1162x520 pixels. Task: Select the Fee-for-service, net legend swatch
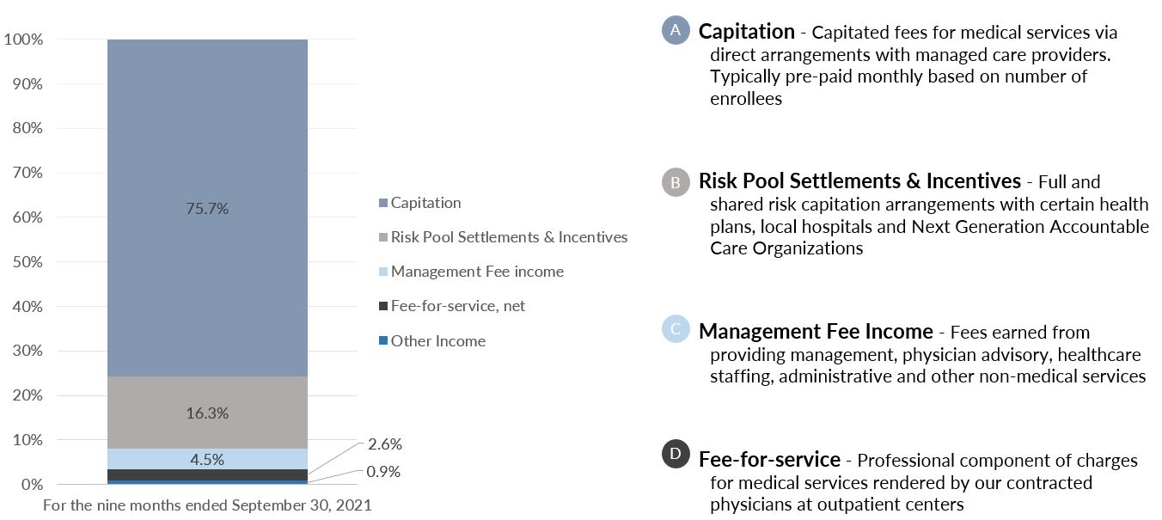(382, 307)
